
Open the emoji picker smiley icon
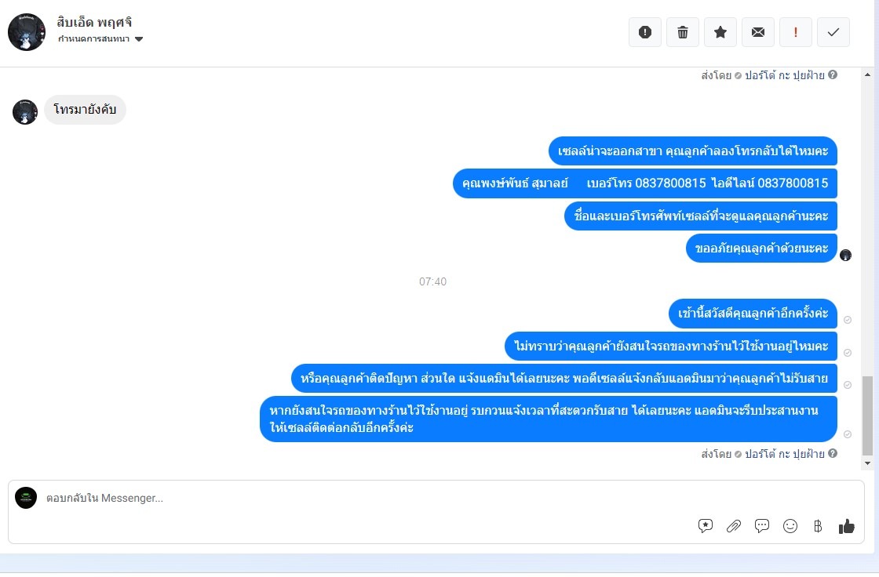point(790,525)
